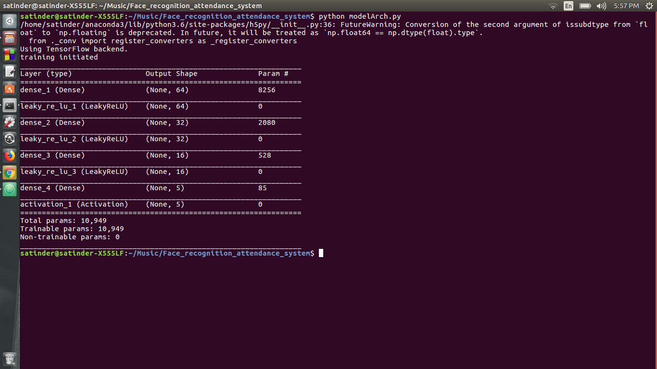Click the terminal window title in the top bar
Screen dimensions: 657x369
(x=132, y=6)
